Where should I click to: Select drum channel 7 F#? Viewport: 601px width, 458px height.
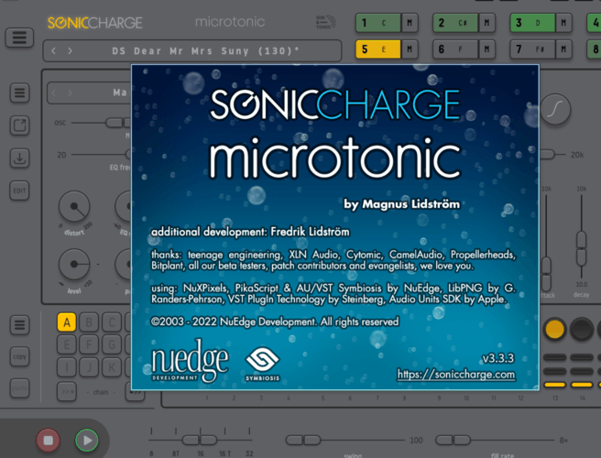coord(533,49)
